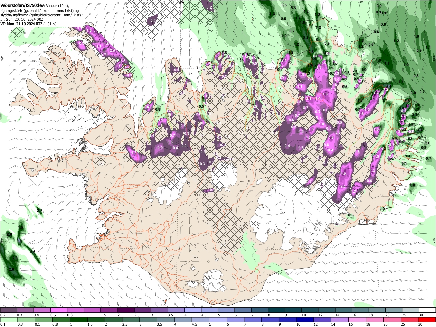
Task: Select the 20 hot pink swatch in rain legend
Action: point(392,320)
